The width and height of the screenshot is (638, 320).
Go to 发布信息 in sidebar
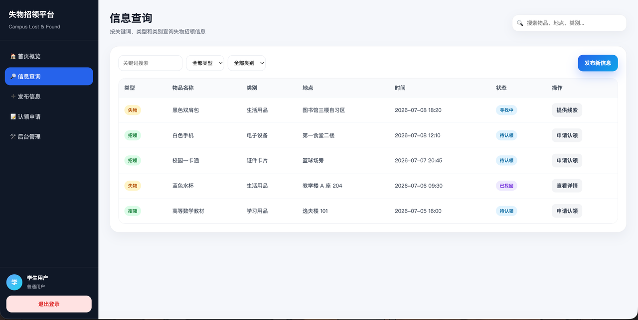click(49, 97)
